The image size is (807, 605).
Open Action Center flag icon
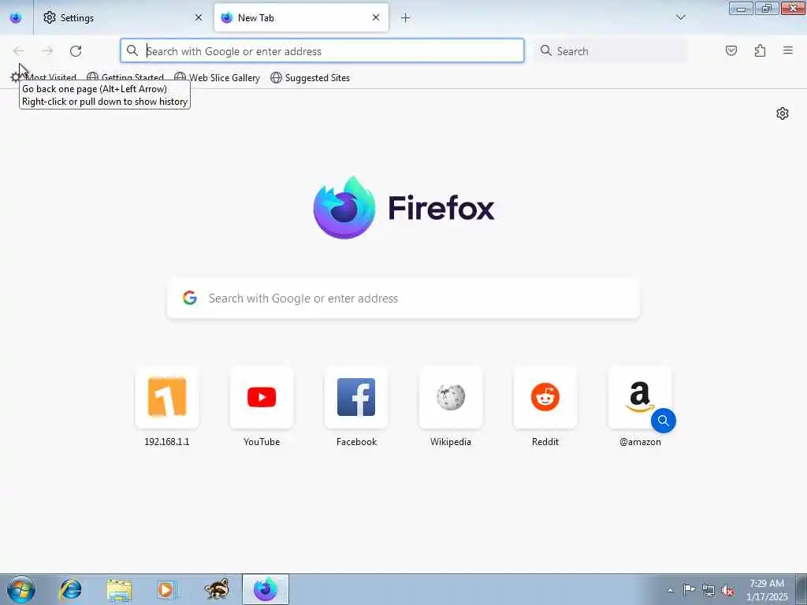click(688, 590)
